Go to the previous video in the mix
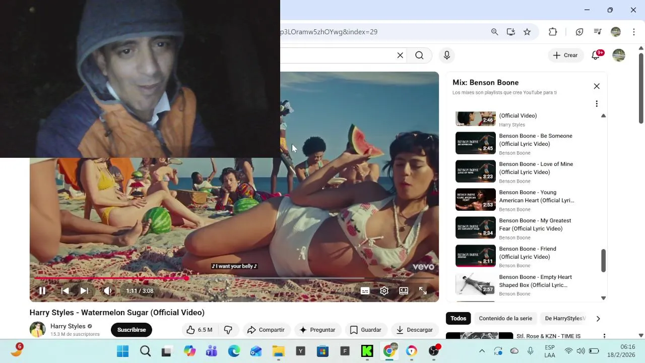 tap(65, 291)
